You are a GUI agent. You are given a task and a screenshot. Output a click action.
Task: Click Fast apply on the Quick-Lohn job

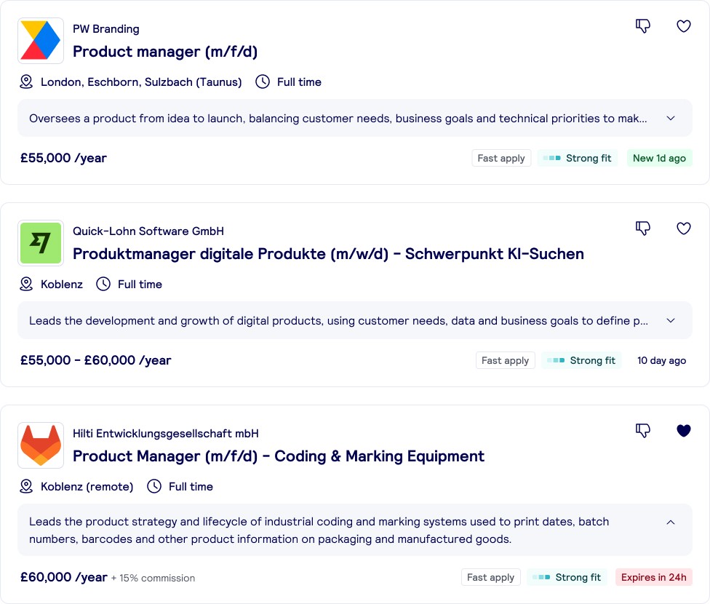point(506,360)
